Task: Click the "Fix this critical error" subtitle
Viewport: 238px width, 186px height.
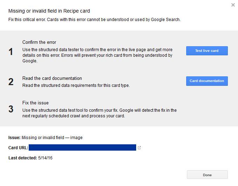Action: [94, 20]
